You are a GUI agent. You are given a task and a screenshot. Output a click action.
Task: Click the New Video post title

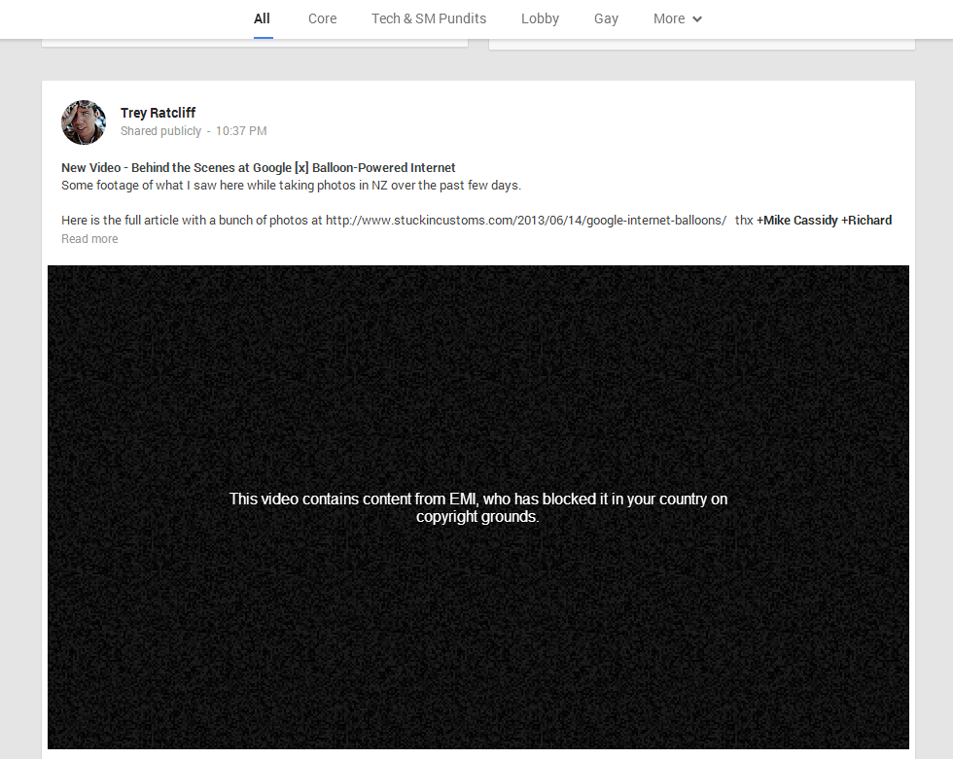258,167
